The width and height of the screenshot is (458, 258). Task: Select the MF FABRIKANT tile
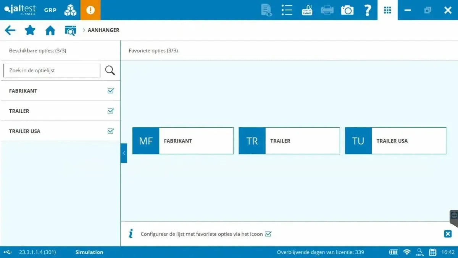[183, 141]
